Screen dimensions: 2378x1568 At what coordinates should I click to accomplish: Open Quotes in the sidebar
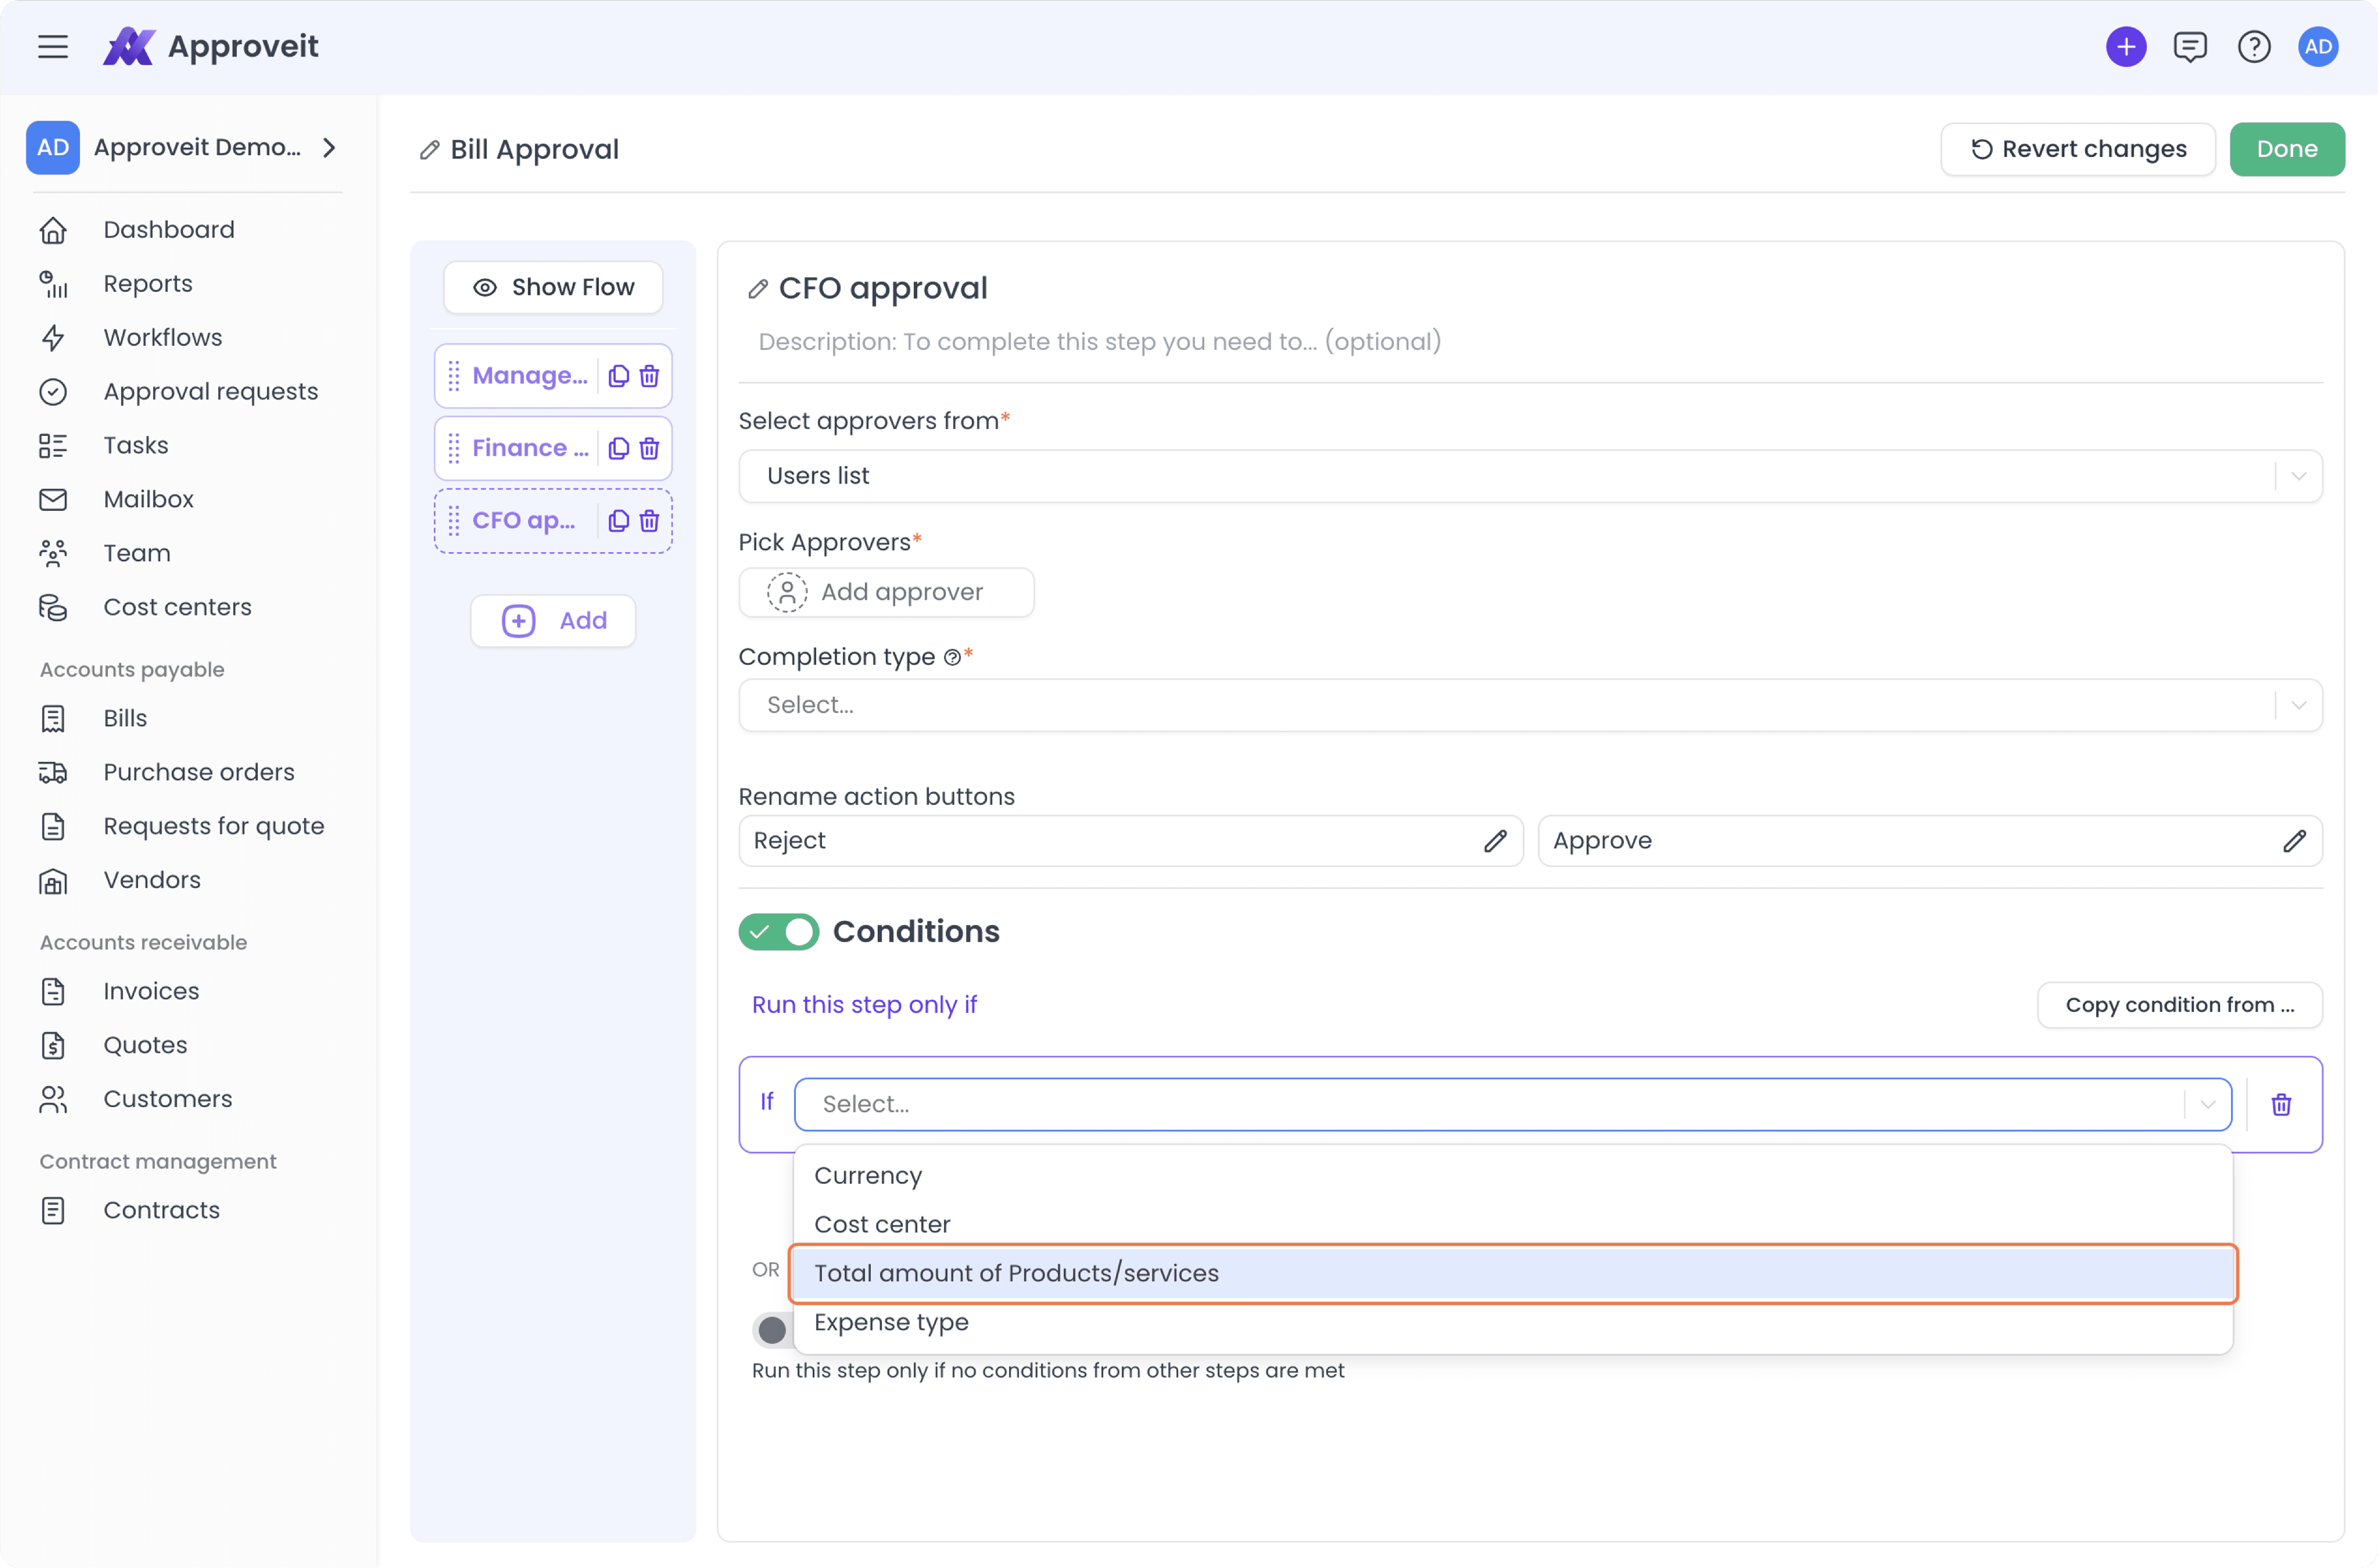pos(145,1046)
